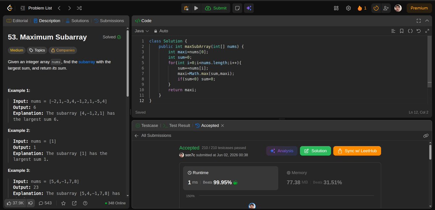The height and width of the screenshot is (210, 435).
Task: Go to the previous problem arrow
Action: pos(59,8)
